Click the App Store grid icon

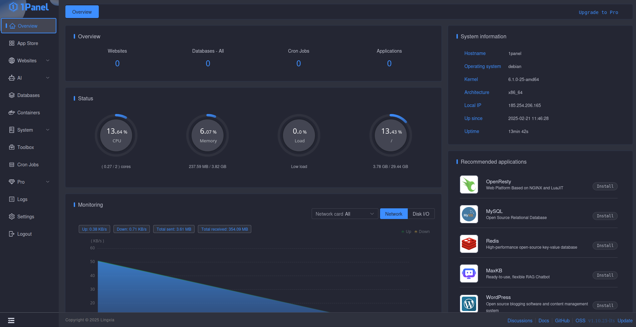(x=12, y=43)
